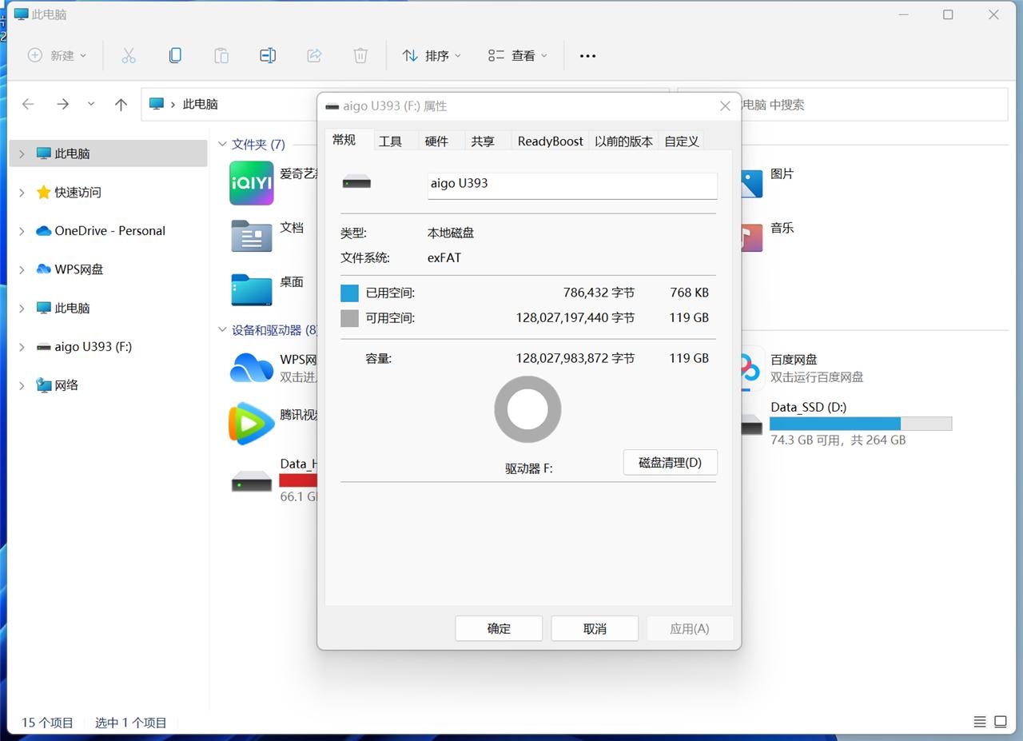The height and width of the screenshot is (741, 1023).
Task: Expand the 网络 item in the sidebar
Action: pos(22,385)
